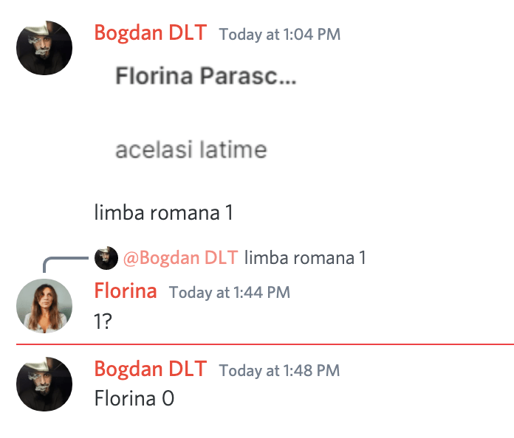Open username Bogdan DLT at 1:04 PM

click(151, 34)
